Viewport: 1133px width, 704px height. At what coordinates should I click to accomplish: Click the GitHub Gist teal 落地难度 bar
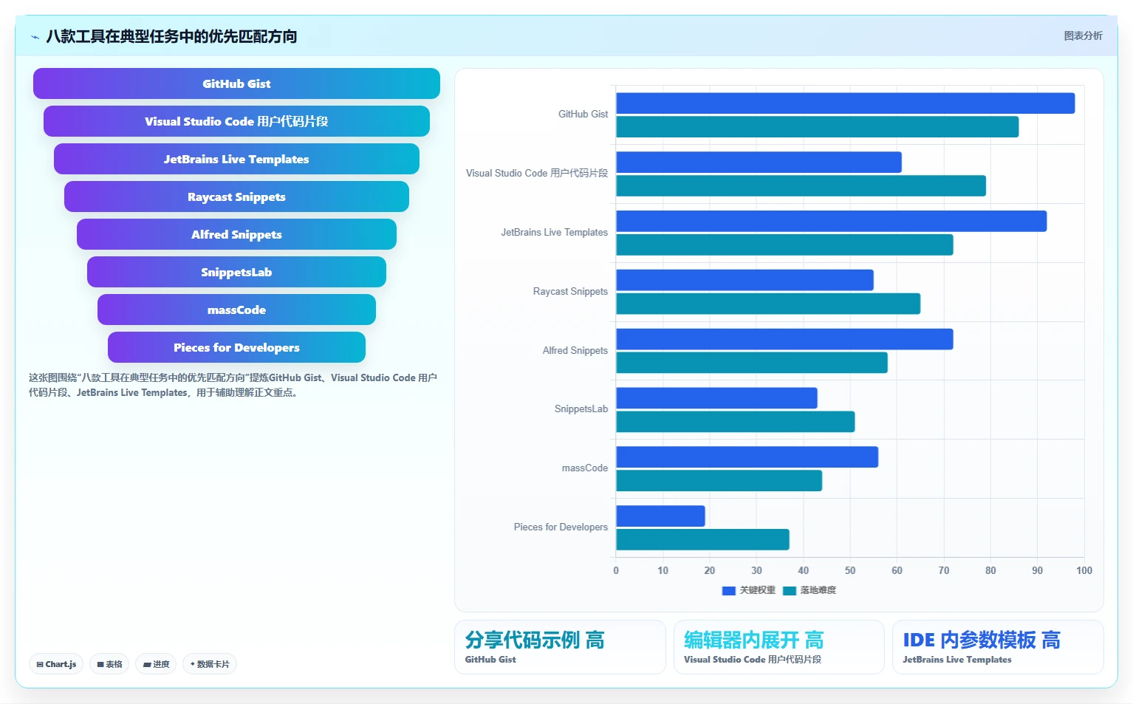click(817, 127)
